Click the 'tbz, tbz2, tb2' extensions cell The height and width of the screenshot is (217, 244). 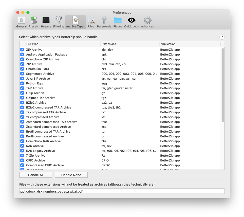(x=111, y=107)
